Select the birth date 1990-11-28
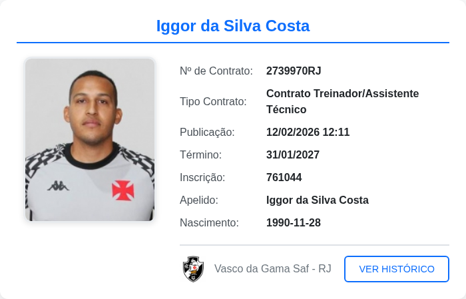The height and width of the screenshot is (299, 466). click(293, 223)
